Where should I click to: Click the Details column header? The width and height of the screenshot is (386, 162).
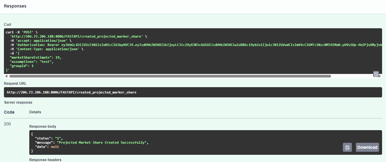pyautogui.click(x=35, y=112)
